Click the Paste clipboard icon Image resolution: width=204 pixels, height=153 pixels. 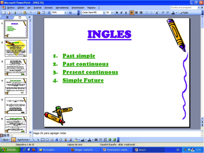(x=25, y=13)
